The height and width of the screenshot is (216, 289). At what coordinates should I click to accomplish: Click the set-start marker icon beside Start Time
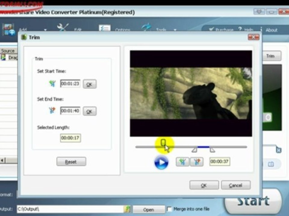pos(52,84)
